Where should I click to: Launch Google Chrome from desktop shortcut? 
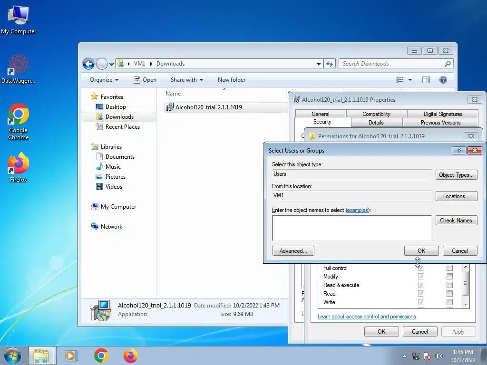19,122
